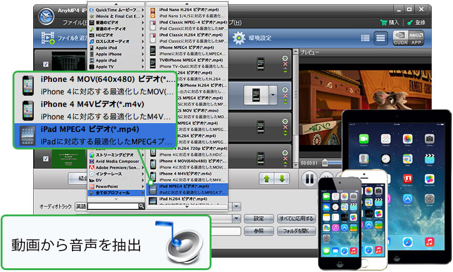Viewport: 453px width, 272px height.
Task: Click the profile search input field
Action: pos(113,206)
